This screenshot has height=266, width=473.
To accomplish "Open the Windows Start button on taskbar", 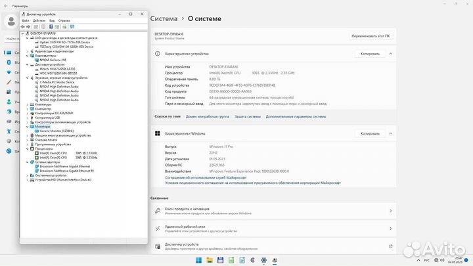I will tap(199, 260).
